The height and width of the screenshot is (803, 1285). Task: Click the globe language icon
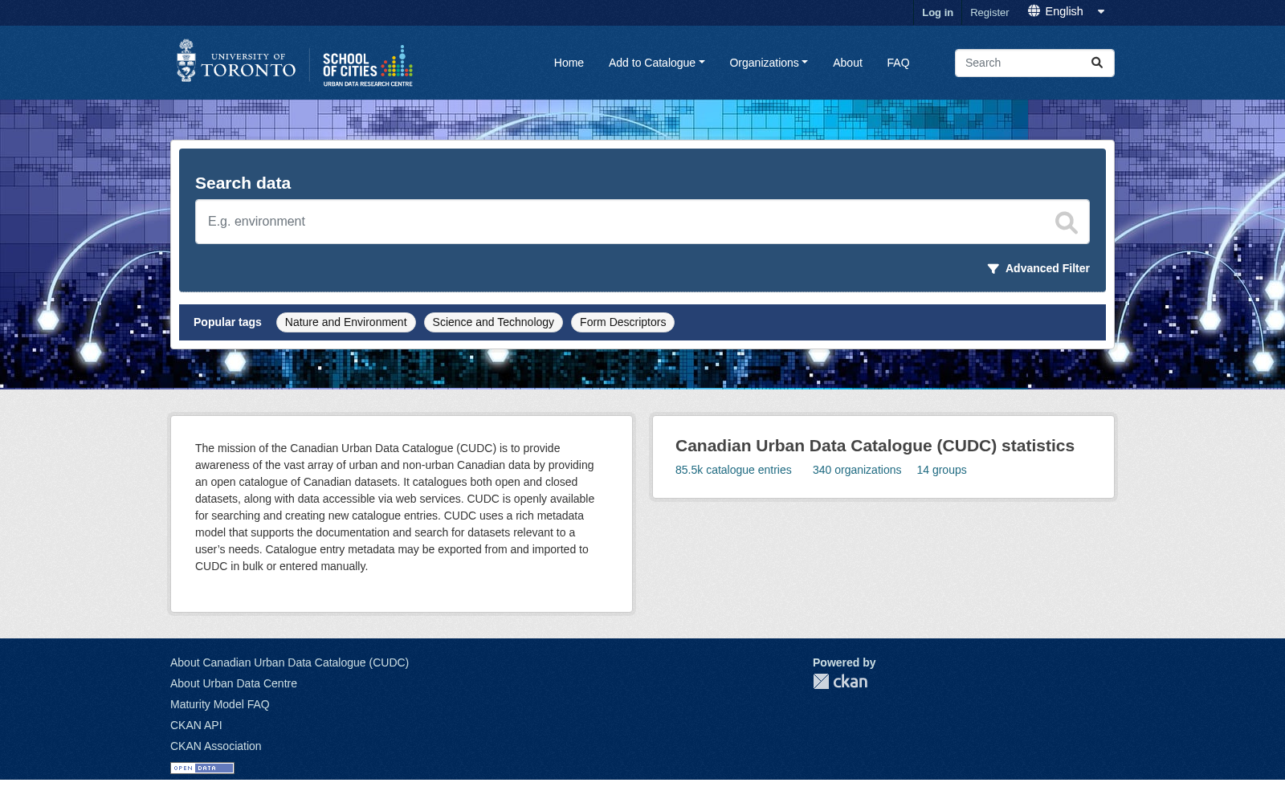pyautogui.click(x=1034, y=11)
